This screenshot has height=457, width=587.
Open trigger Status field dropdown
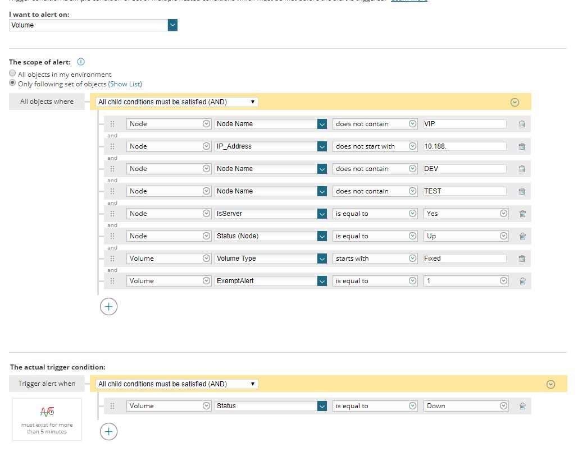click(x=271, y=406)
